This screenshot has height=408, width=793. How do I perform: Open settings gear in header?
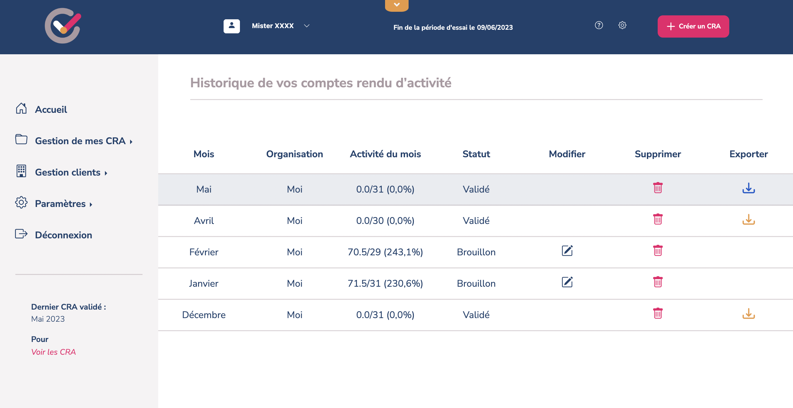click(622, 25)
